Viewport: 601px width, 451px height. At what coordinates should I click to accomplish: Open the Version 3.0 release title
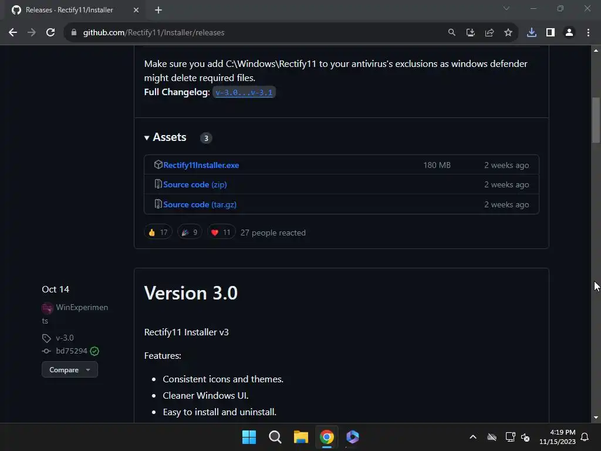(x=191, y=293)
